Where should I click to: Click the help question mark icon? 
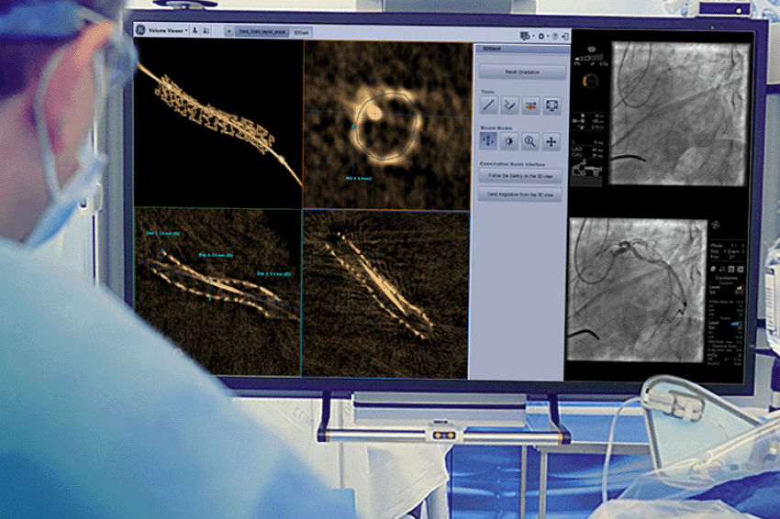pyautogui.click(x=555, y=37)
